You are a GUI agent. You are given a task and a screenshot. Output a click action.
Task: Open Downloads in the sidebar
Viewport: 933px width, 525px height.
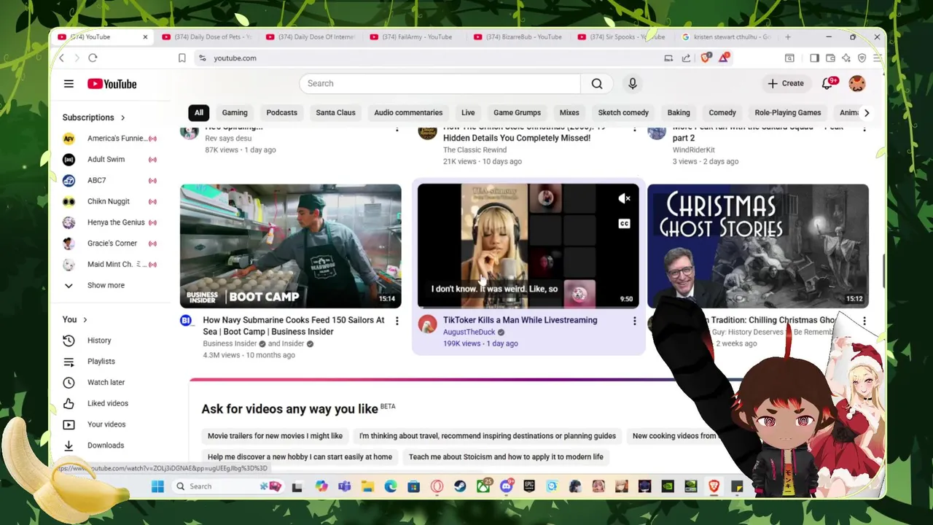(x=106, y=446)
